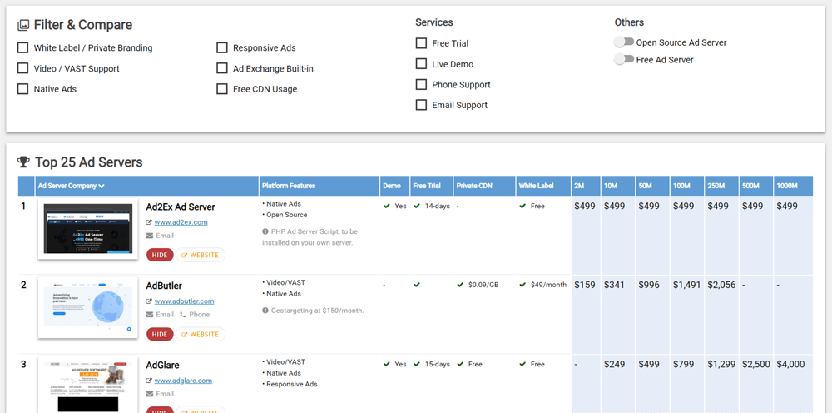Hide the Ad2Ex Ad Server row
The height and width of the screenshot is (413, 832).
point(160,255)
